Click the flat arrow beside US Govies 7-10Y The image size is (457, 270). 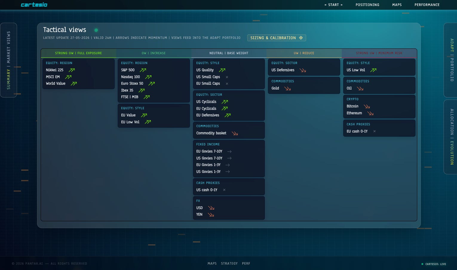pyautogui.click(x=229, y=158)
